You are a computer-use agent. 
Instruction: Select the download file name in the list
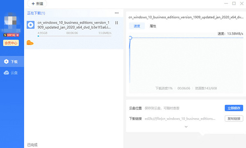coord(74,25)
